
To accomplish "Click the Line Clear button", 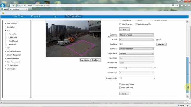I will point(95,60).
